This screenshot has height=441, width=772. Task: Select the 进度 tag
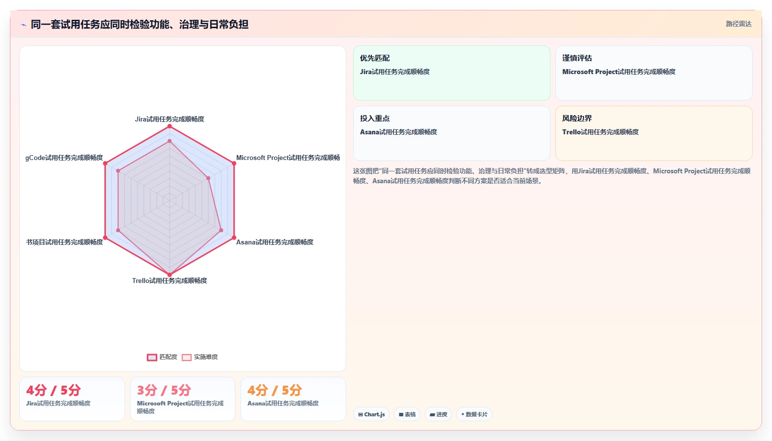pos(438,414)
